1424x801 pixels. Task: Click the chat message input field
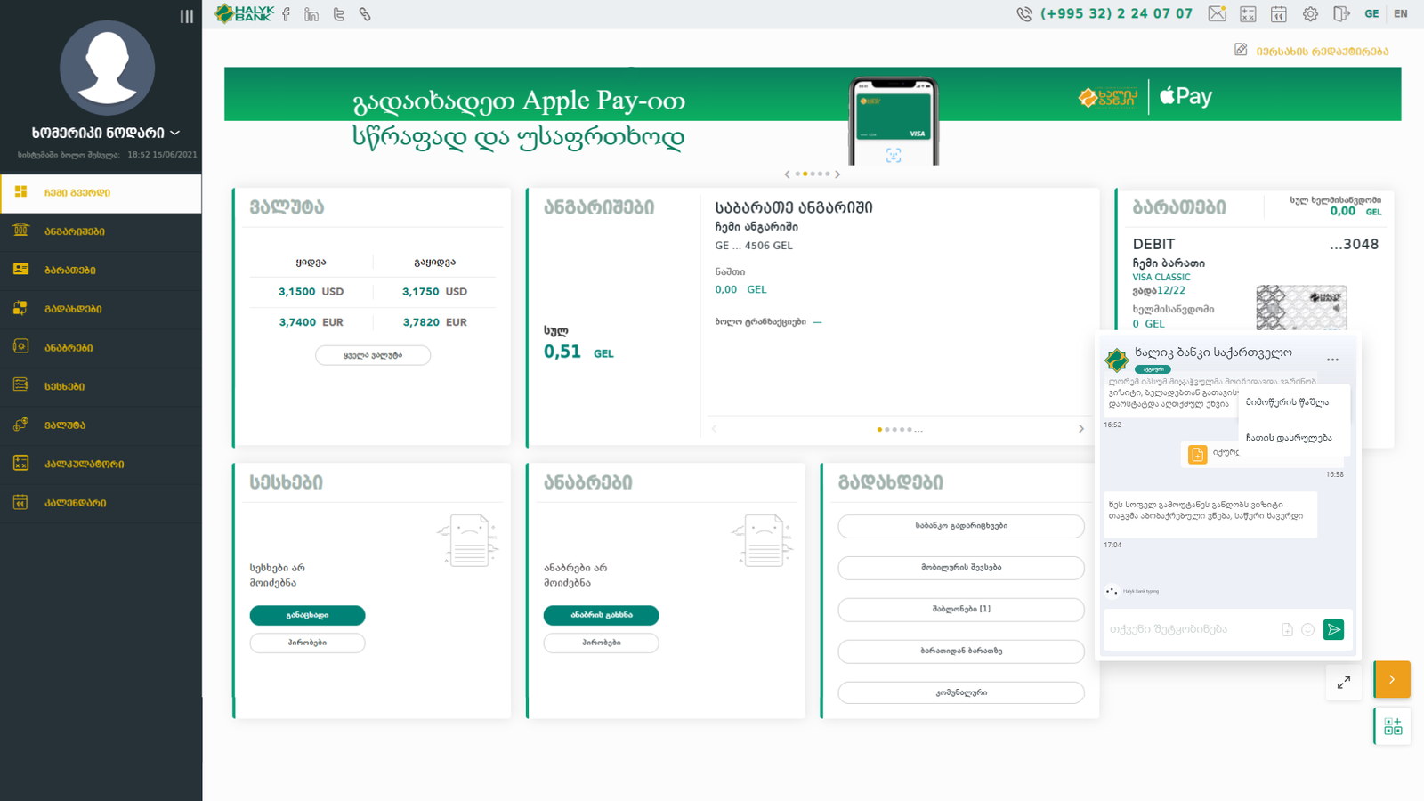point(1191,630)
